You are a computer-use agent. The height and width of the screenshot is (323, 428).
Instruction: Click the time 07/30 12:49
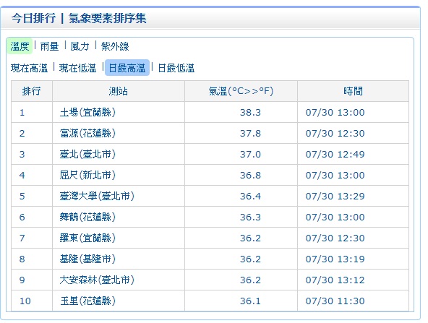click(335, 155)
